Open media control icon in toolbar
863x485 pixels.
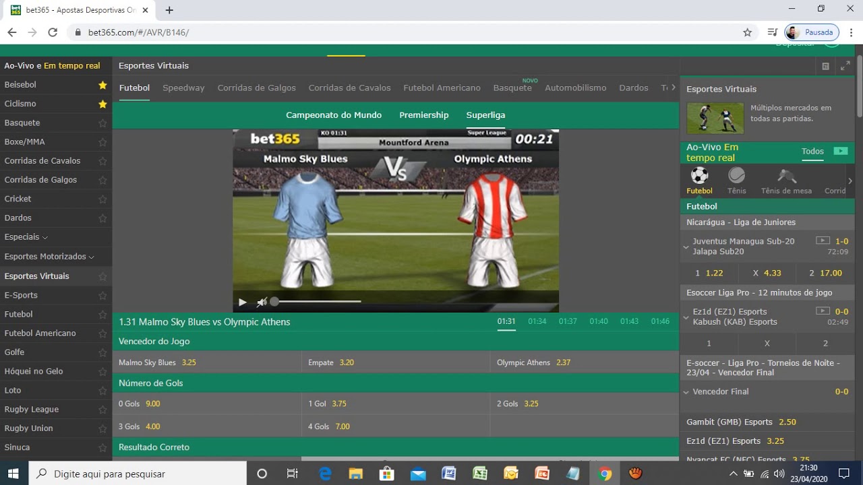point(773,32)
